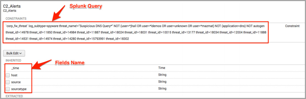The height and width of the screenshot is (99, 306).
Task: Select the _time inherited field
Action: click(15, 68)
